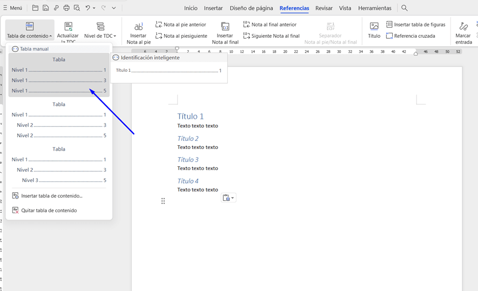The width and height of the screenshot is (478, 291).
Task: Open the paste options dropdown in document
Action: point(233,198)
